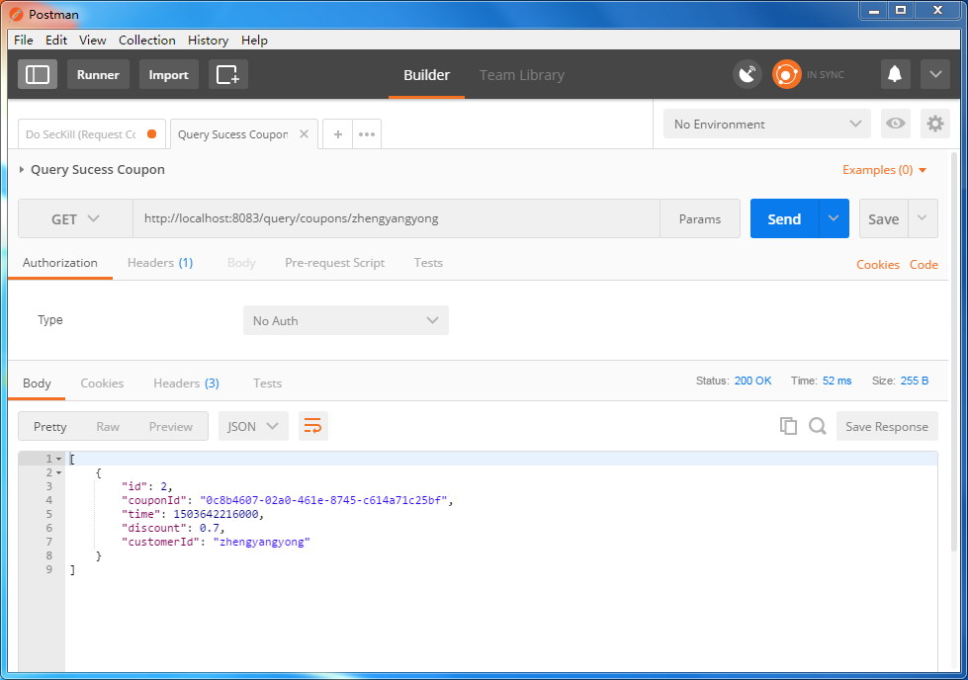The height and width of the screenshot is (680, 968).
Task: Copy the response body to clipboard
Action: tap(788, 426)
